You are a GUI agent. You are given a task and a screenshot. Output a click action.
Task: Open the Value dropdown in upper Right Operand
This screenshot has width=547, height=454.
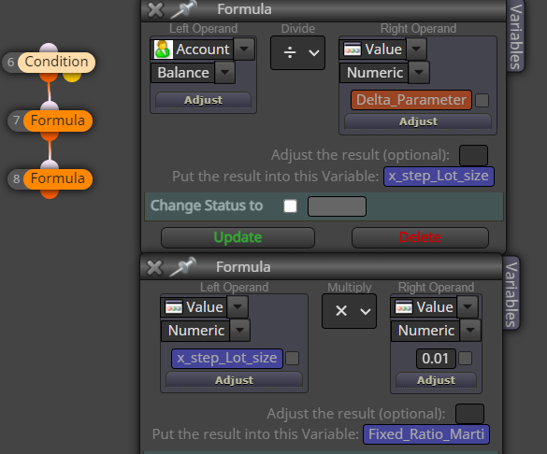(416, 49)
